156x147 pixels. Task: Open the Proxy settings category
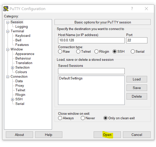[20, 85]
